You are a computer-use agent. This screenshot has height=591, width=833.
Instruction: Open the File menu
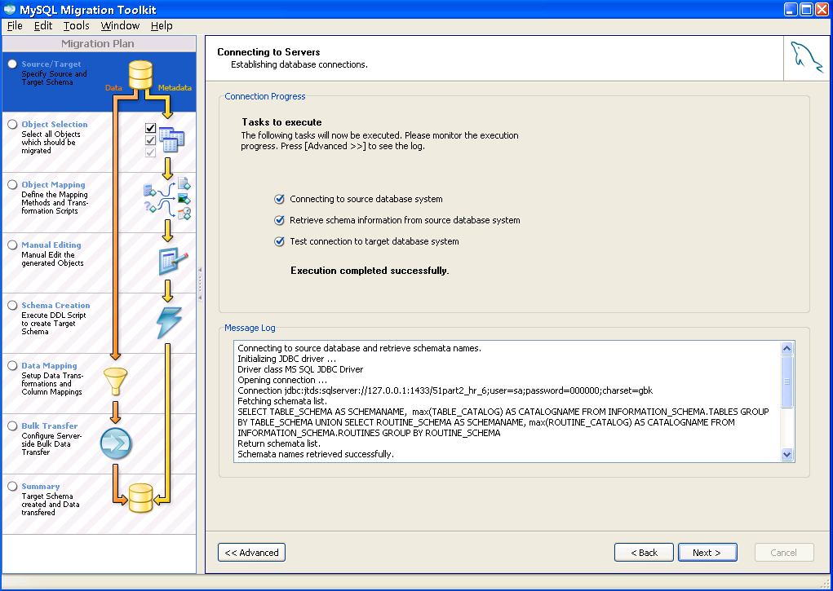click(x=15, y=25)
